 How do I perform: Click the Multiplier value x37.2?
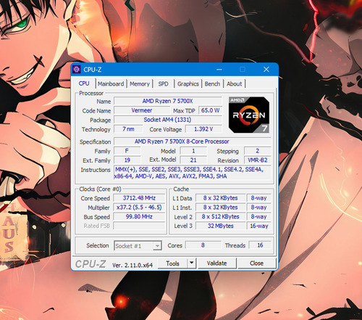(139, 208)
